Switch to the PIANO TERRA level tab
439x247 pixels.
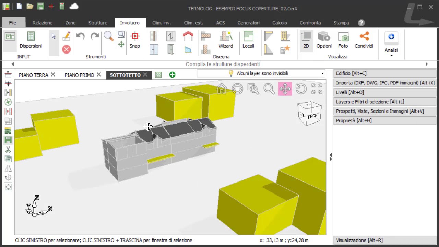point(33,75)
